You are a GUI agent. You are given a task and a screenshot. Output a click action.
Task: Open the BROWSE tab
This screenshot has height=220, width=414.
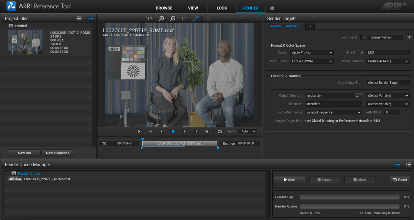[x=164, y=8]
